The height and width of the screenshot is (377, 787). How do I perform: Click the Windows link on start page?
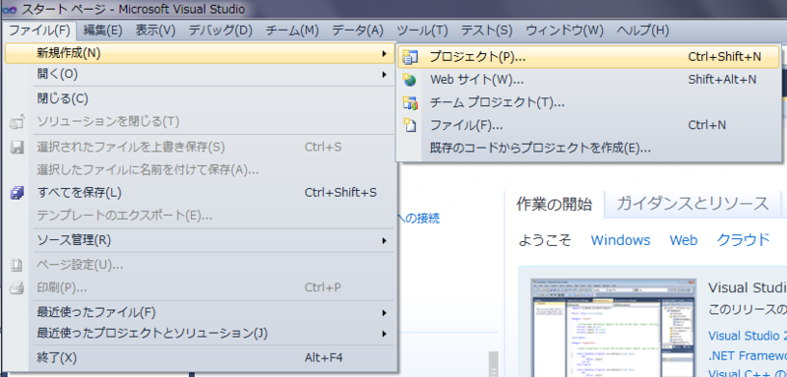621,240
